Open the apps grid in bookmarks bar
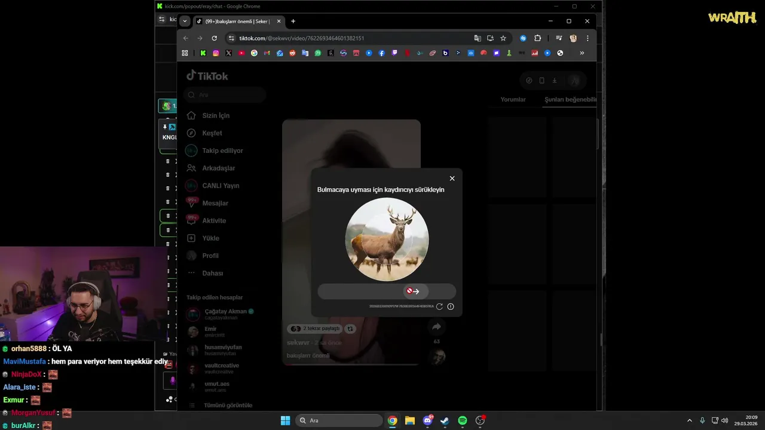The height and width of the screenshot is (430, 765). (x=185, y=53)
